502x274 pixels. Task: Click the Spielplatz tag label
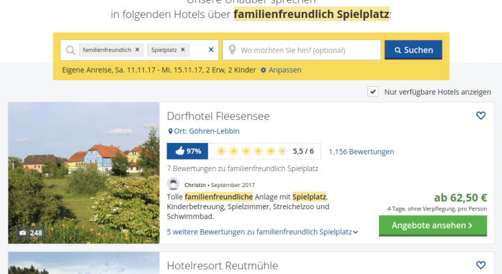pyautogui.click(x=164, y=50)
